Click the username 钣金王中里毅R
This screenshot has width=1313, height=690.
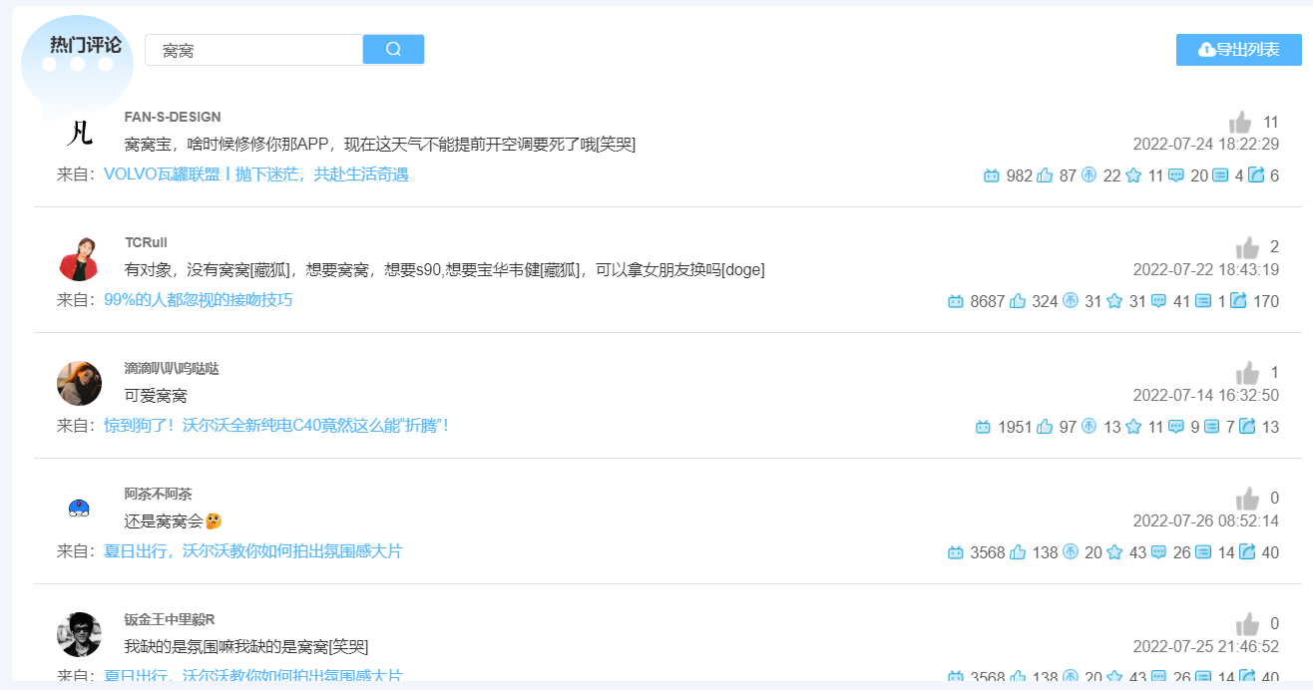pyautogui.click(x=170, y=619)
